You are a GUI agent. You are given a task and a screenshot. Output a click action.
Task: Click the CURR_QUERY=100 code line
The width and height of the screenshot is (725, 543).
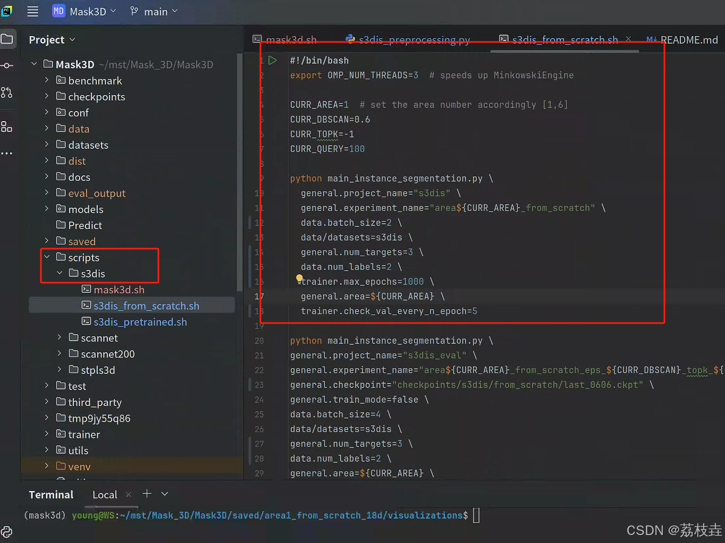point(327,149)
